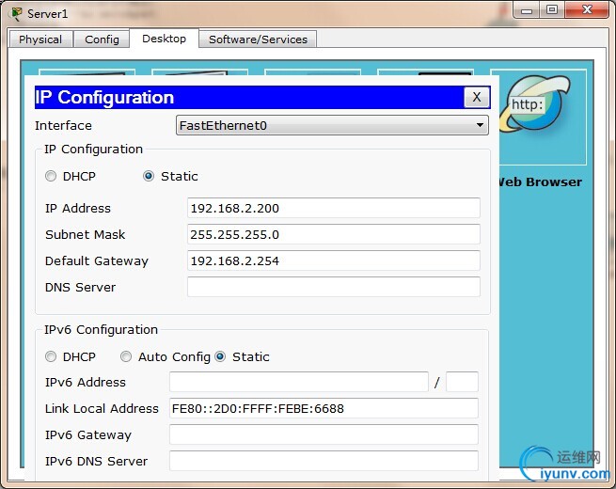Choose IPv6 Static radio option
Viewport: 616px width, 489px height.
220,356
